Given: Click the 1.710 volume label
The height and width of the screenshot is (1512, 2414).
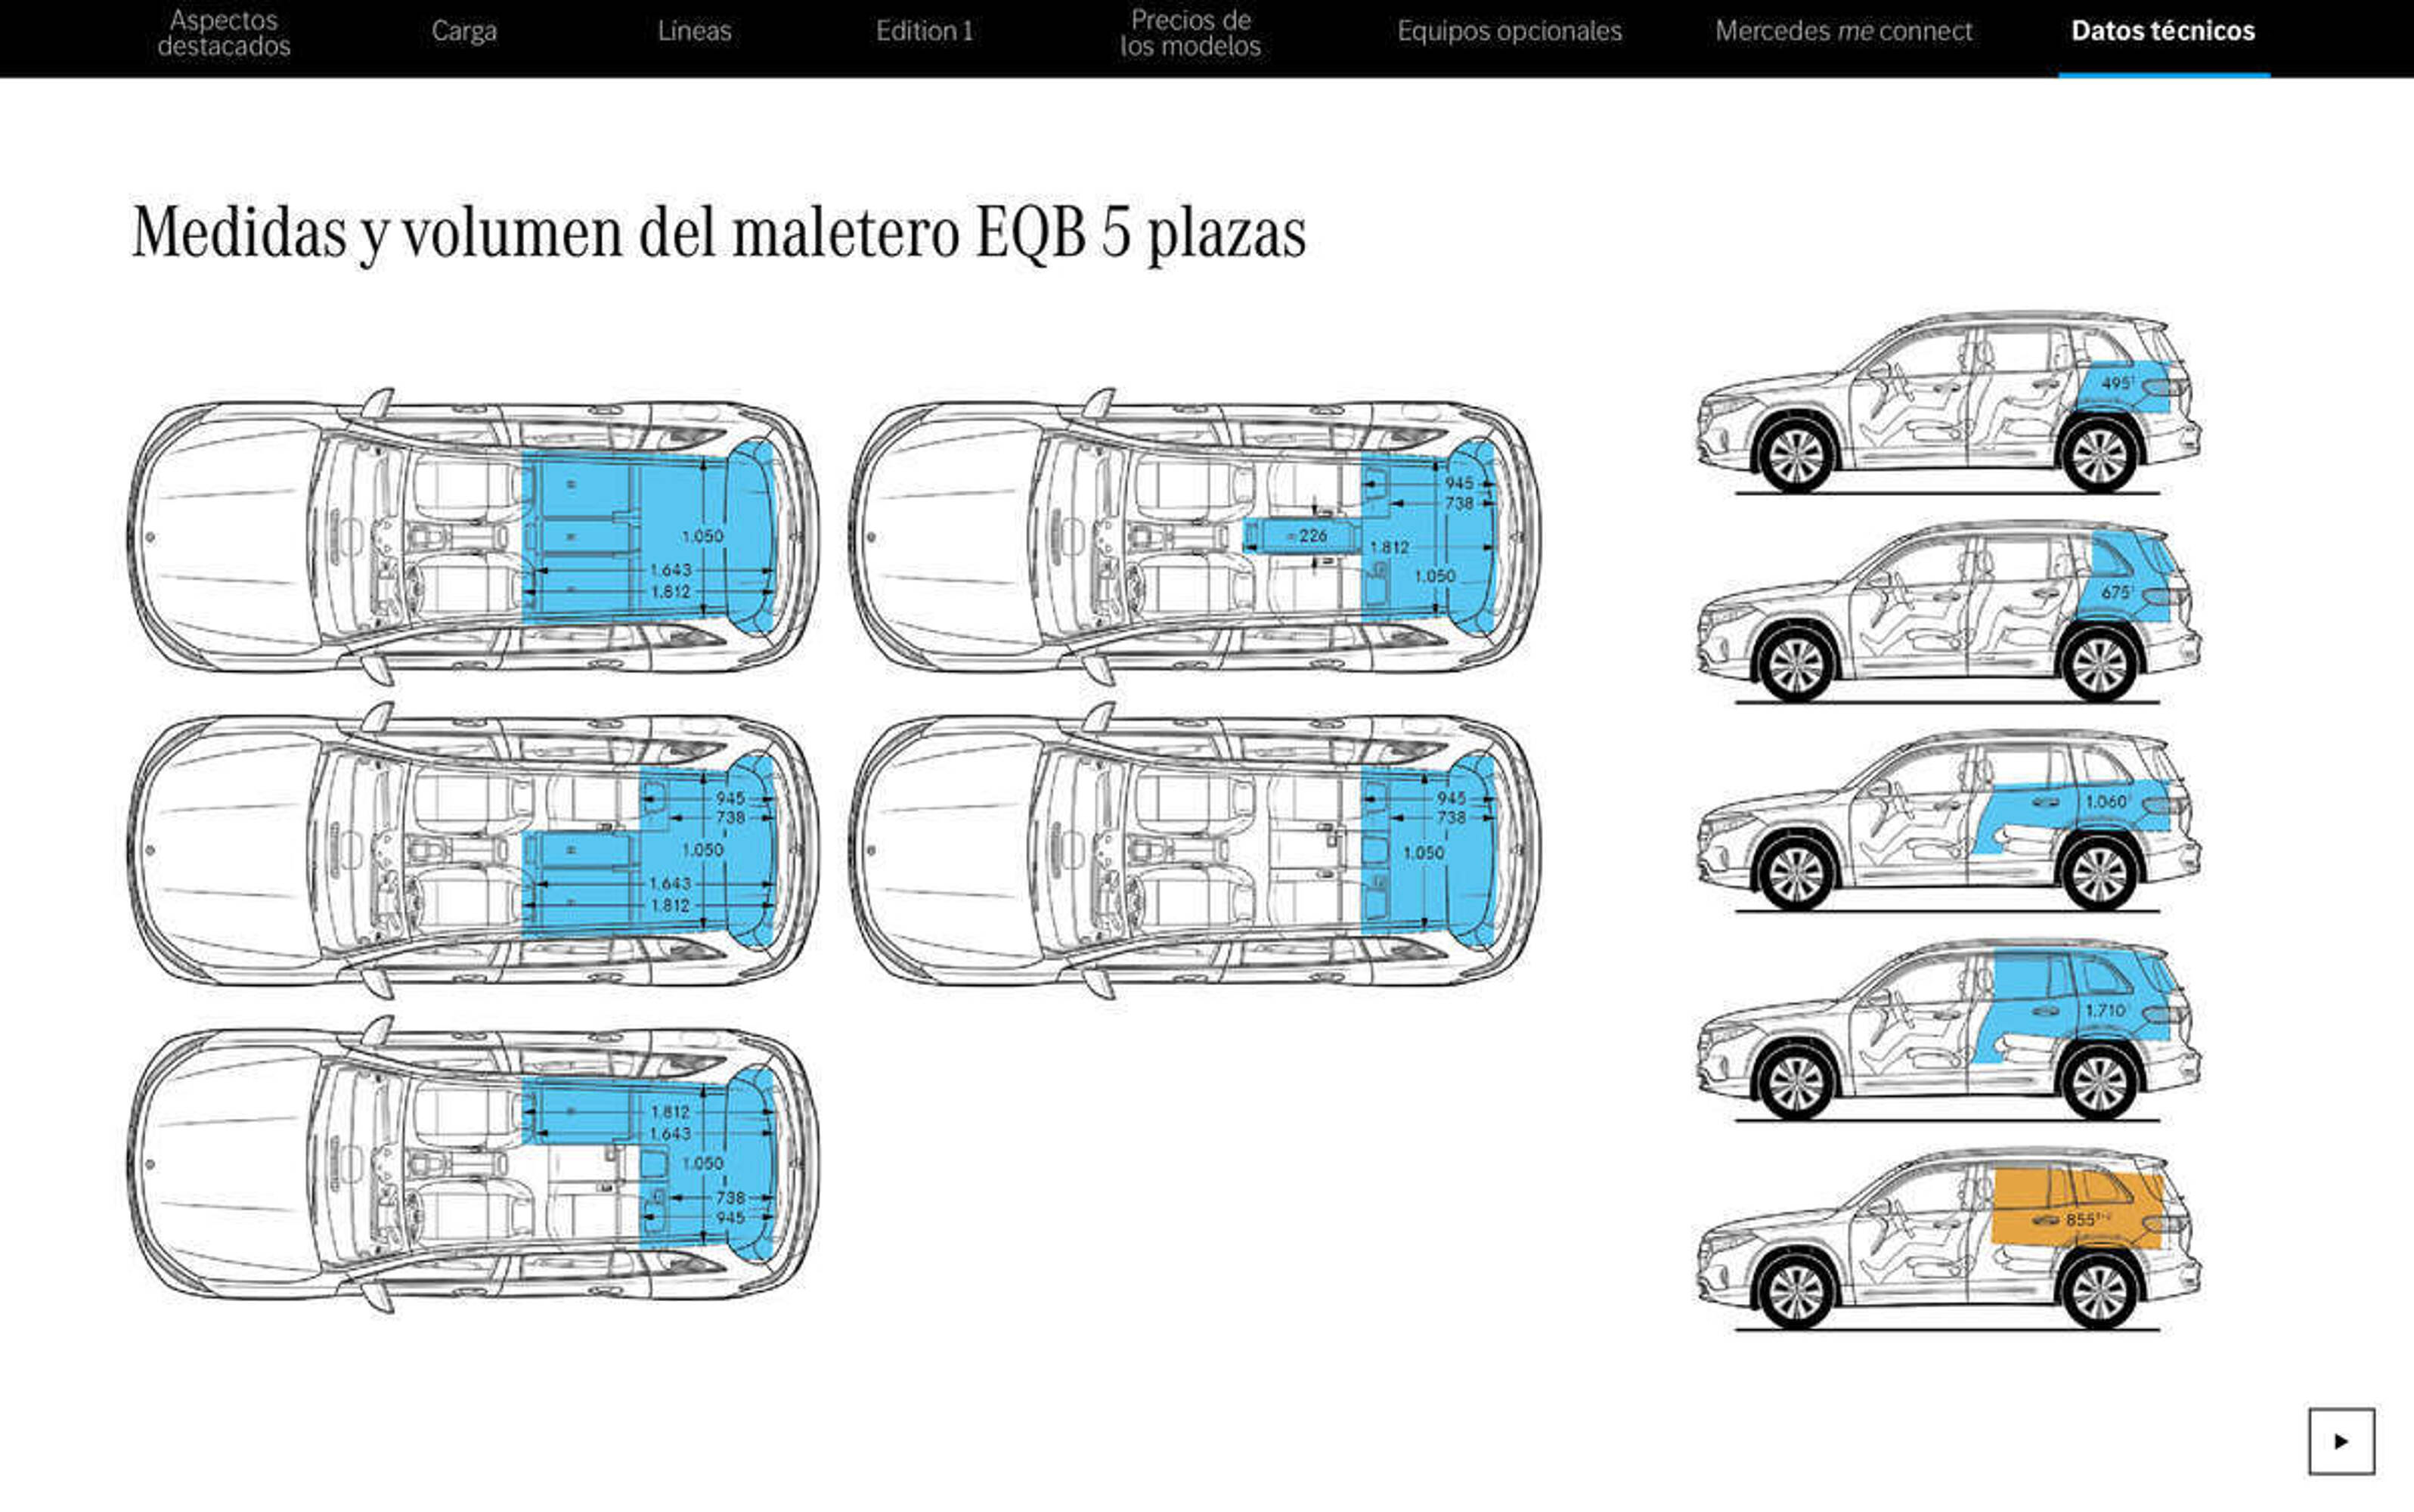Looking at the screenshot, I should pyautogui.click(x=2106, y=1010).
